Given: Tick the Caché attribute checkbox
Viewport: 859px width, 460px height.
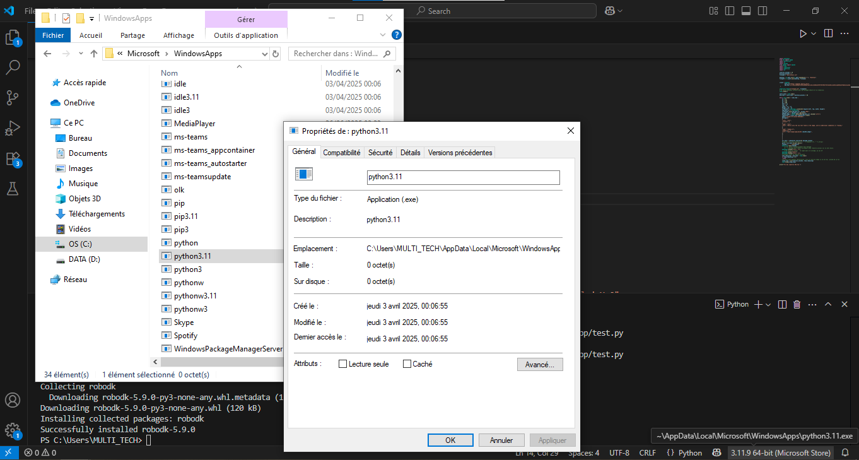Looking at the screenshot, I should pos(407,364).
